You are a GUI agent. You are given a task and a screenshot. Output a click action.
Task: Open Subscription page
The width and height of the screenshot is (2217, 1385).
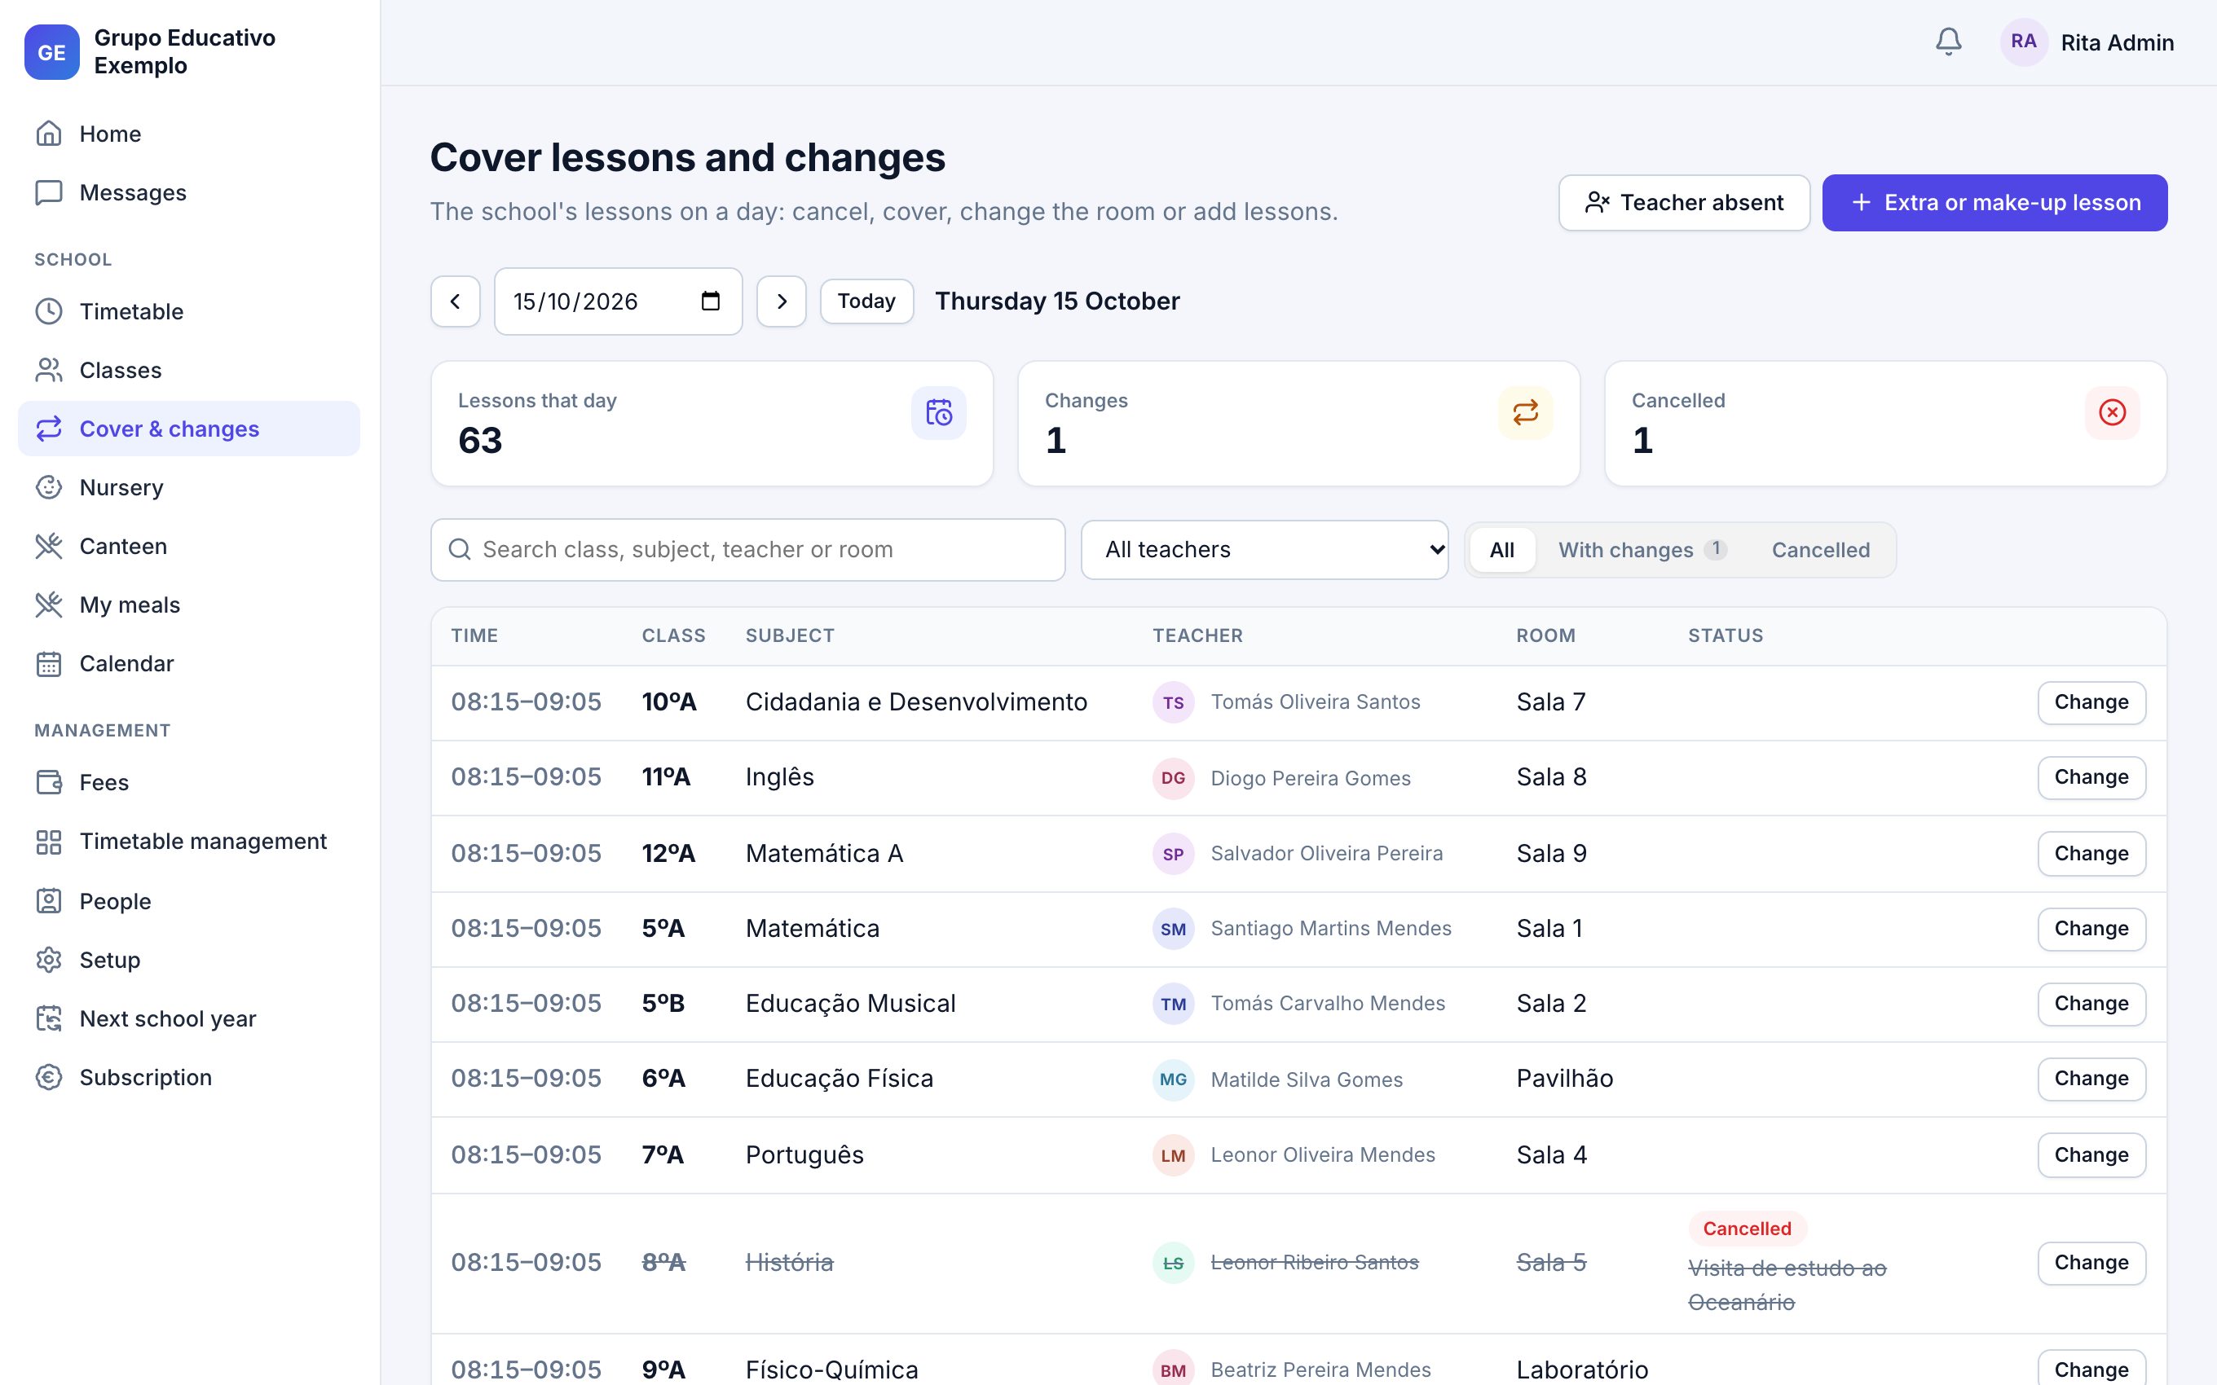point(189,1077)
